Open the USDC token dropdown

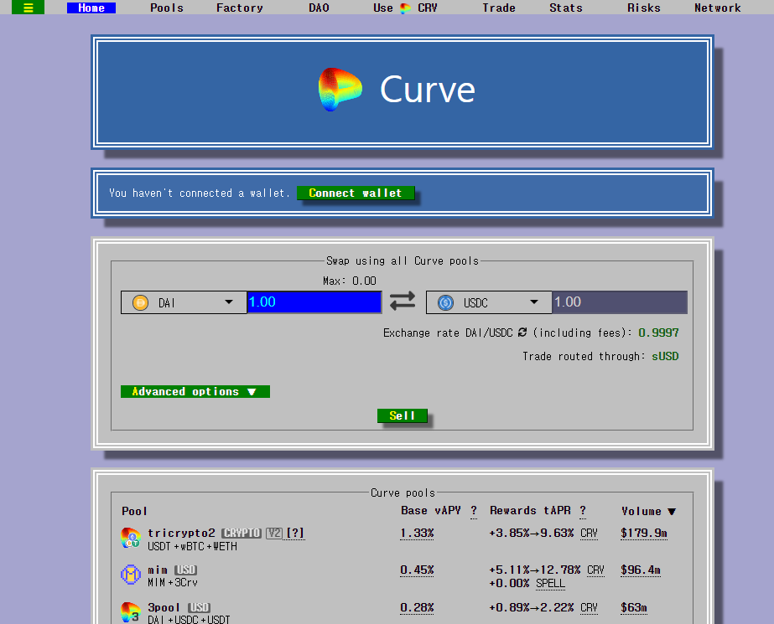[x=489, y=302]
